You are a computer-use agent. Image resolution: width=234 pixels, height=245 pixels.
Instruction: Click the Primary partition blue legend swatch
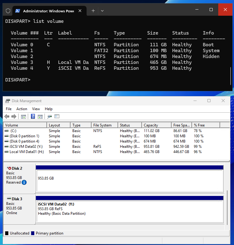click(x=33, y=233)
